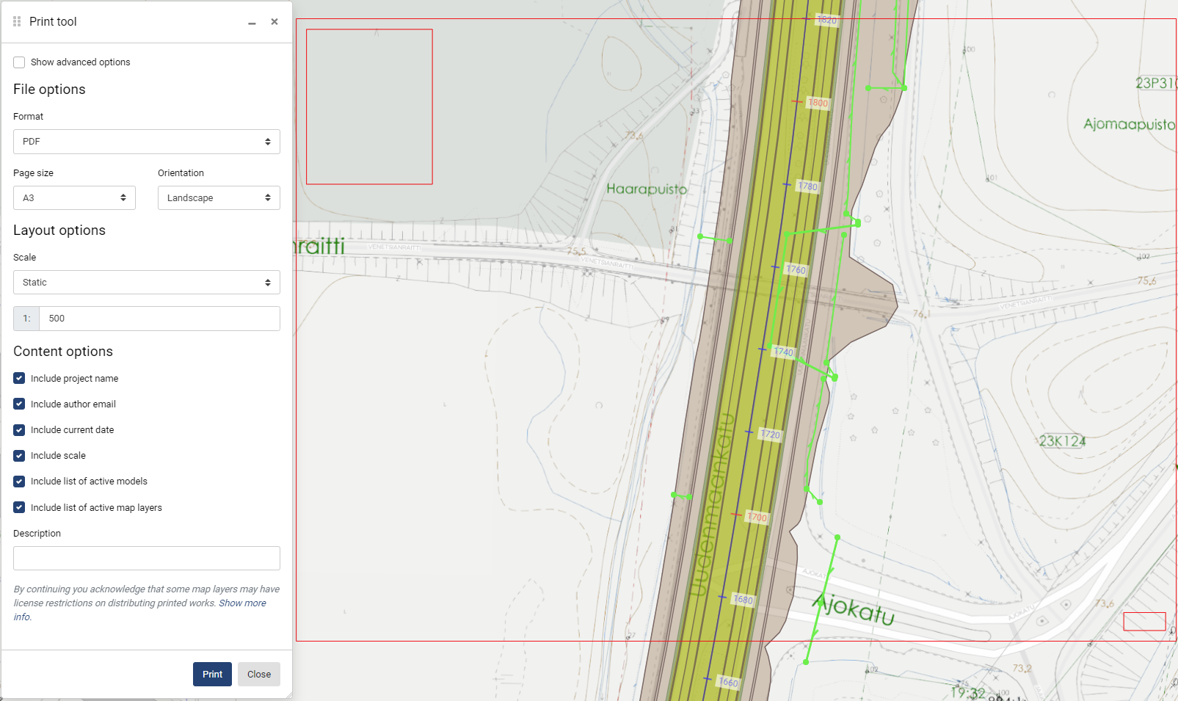Expand the Orientation Landscape dropdown
This screenshot has height=701, width=1178.
[219, 198]
